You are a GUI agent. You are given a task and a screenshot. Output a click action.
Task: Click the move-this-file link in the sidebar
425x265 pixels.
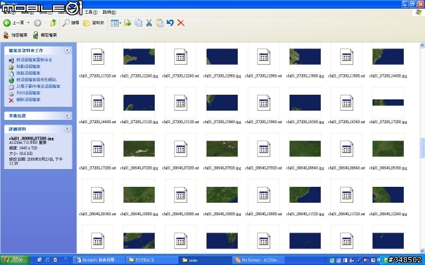point(28,66)
